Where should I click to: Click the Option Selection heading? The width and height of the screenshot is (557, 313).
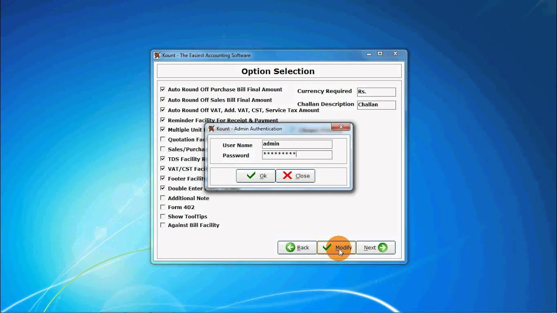pos(278,71)
